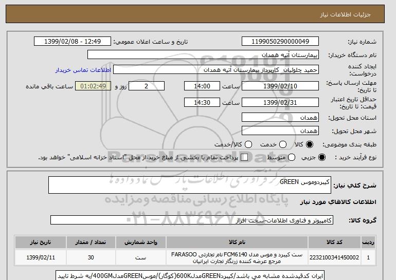Viewport: 396px width, 280px height.
Task: Click the need date cell 1399/02/11
Action: [x=41, y=257]
